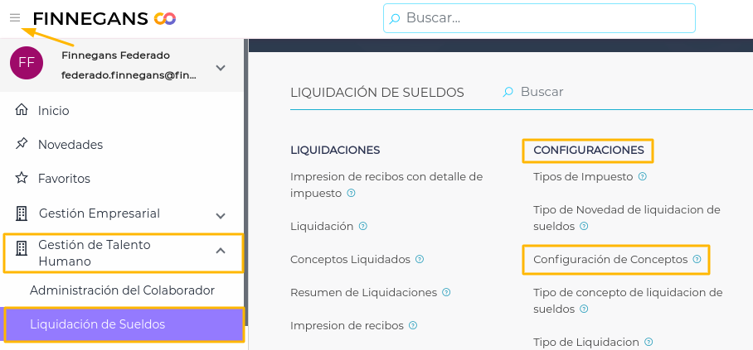Expand the Finnegans Federado account dropdown

(x=220, y=67)
